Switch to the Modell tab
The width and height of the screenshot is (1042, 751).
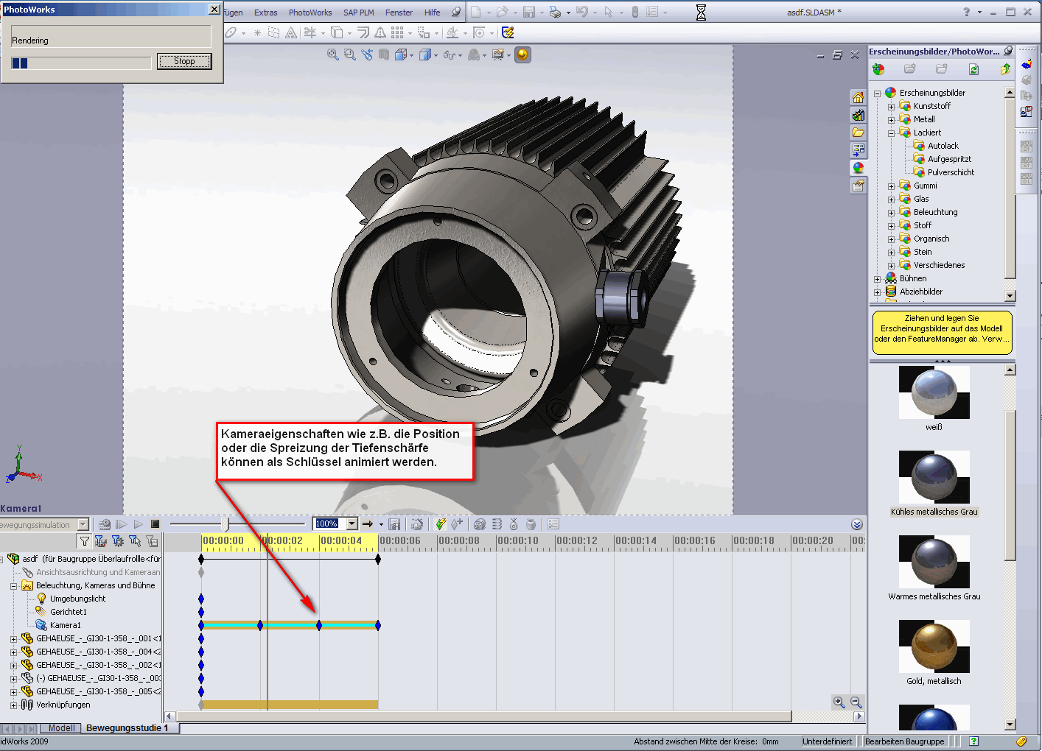click(x=61, y=728)
